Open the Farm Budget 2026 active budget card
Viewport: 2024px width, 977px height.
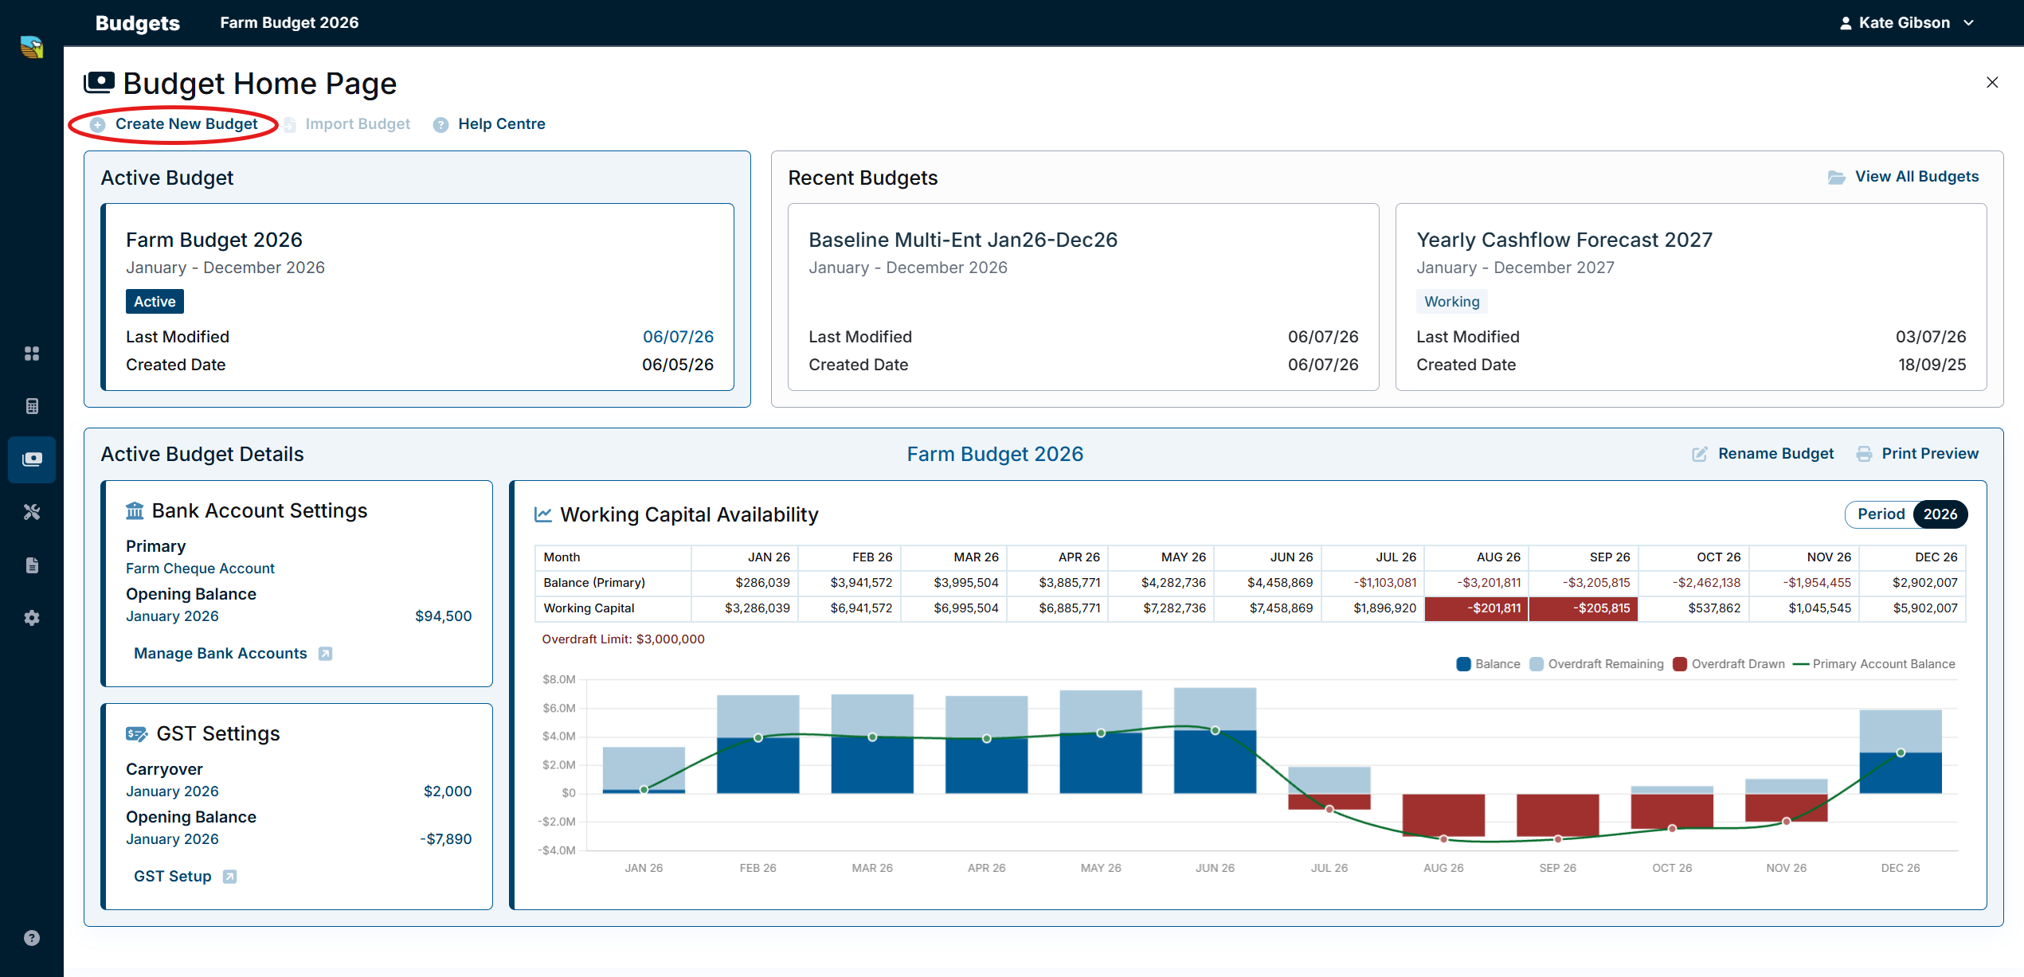coord(417,297)
